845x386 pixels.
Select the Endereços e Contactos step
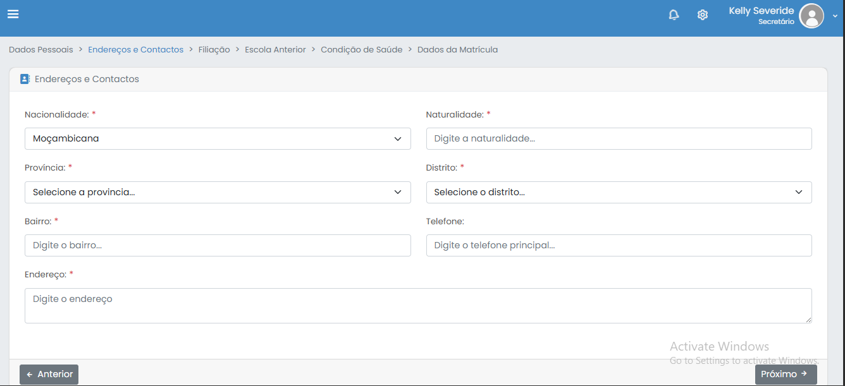pyautogui.click(x=135, y=49)
